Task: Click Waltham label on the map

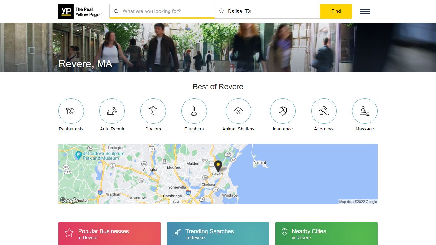Action: [114, 194]
